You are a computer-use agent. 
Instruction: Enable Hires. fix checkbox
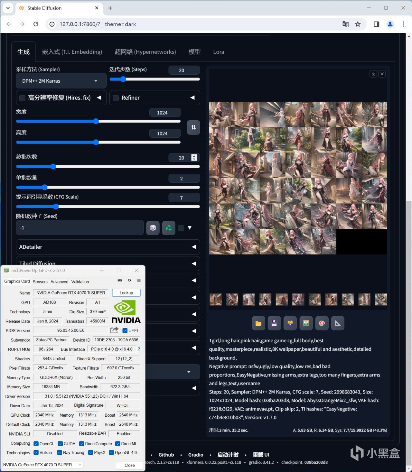tap(23, 98)
